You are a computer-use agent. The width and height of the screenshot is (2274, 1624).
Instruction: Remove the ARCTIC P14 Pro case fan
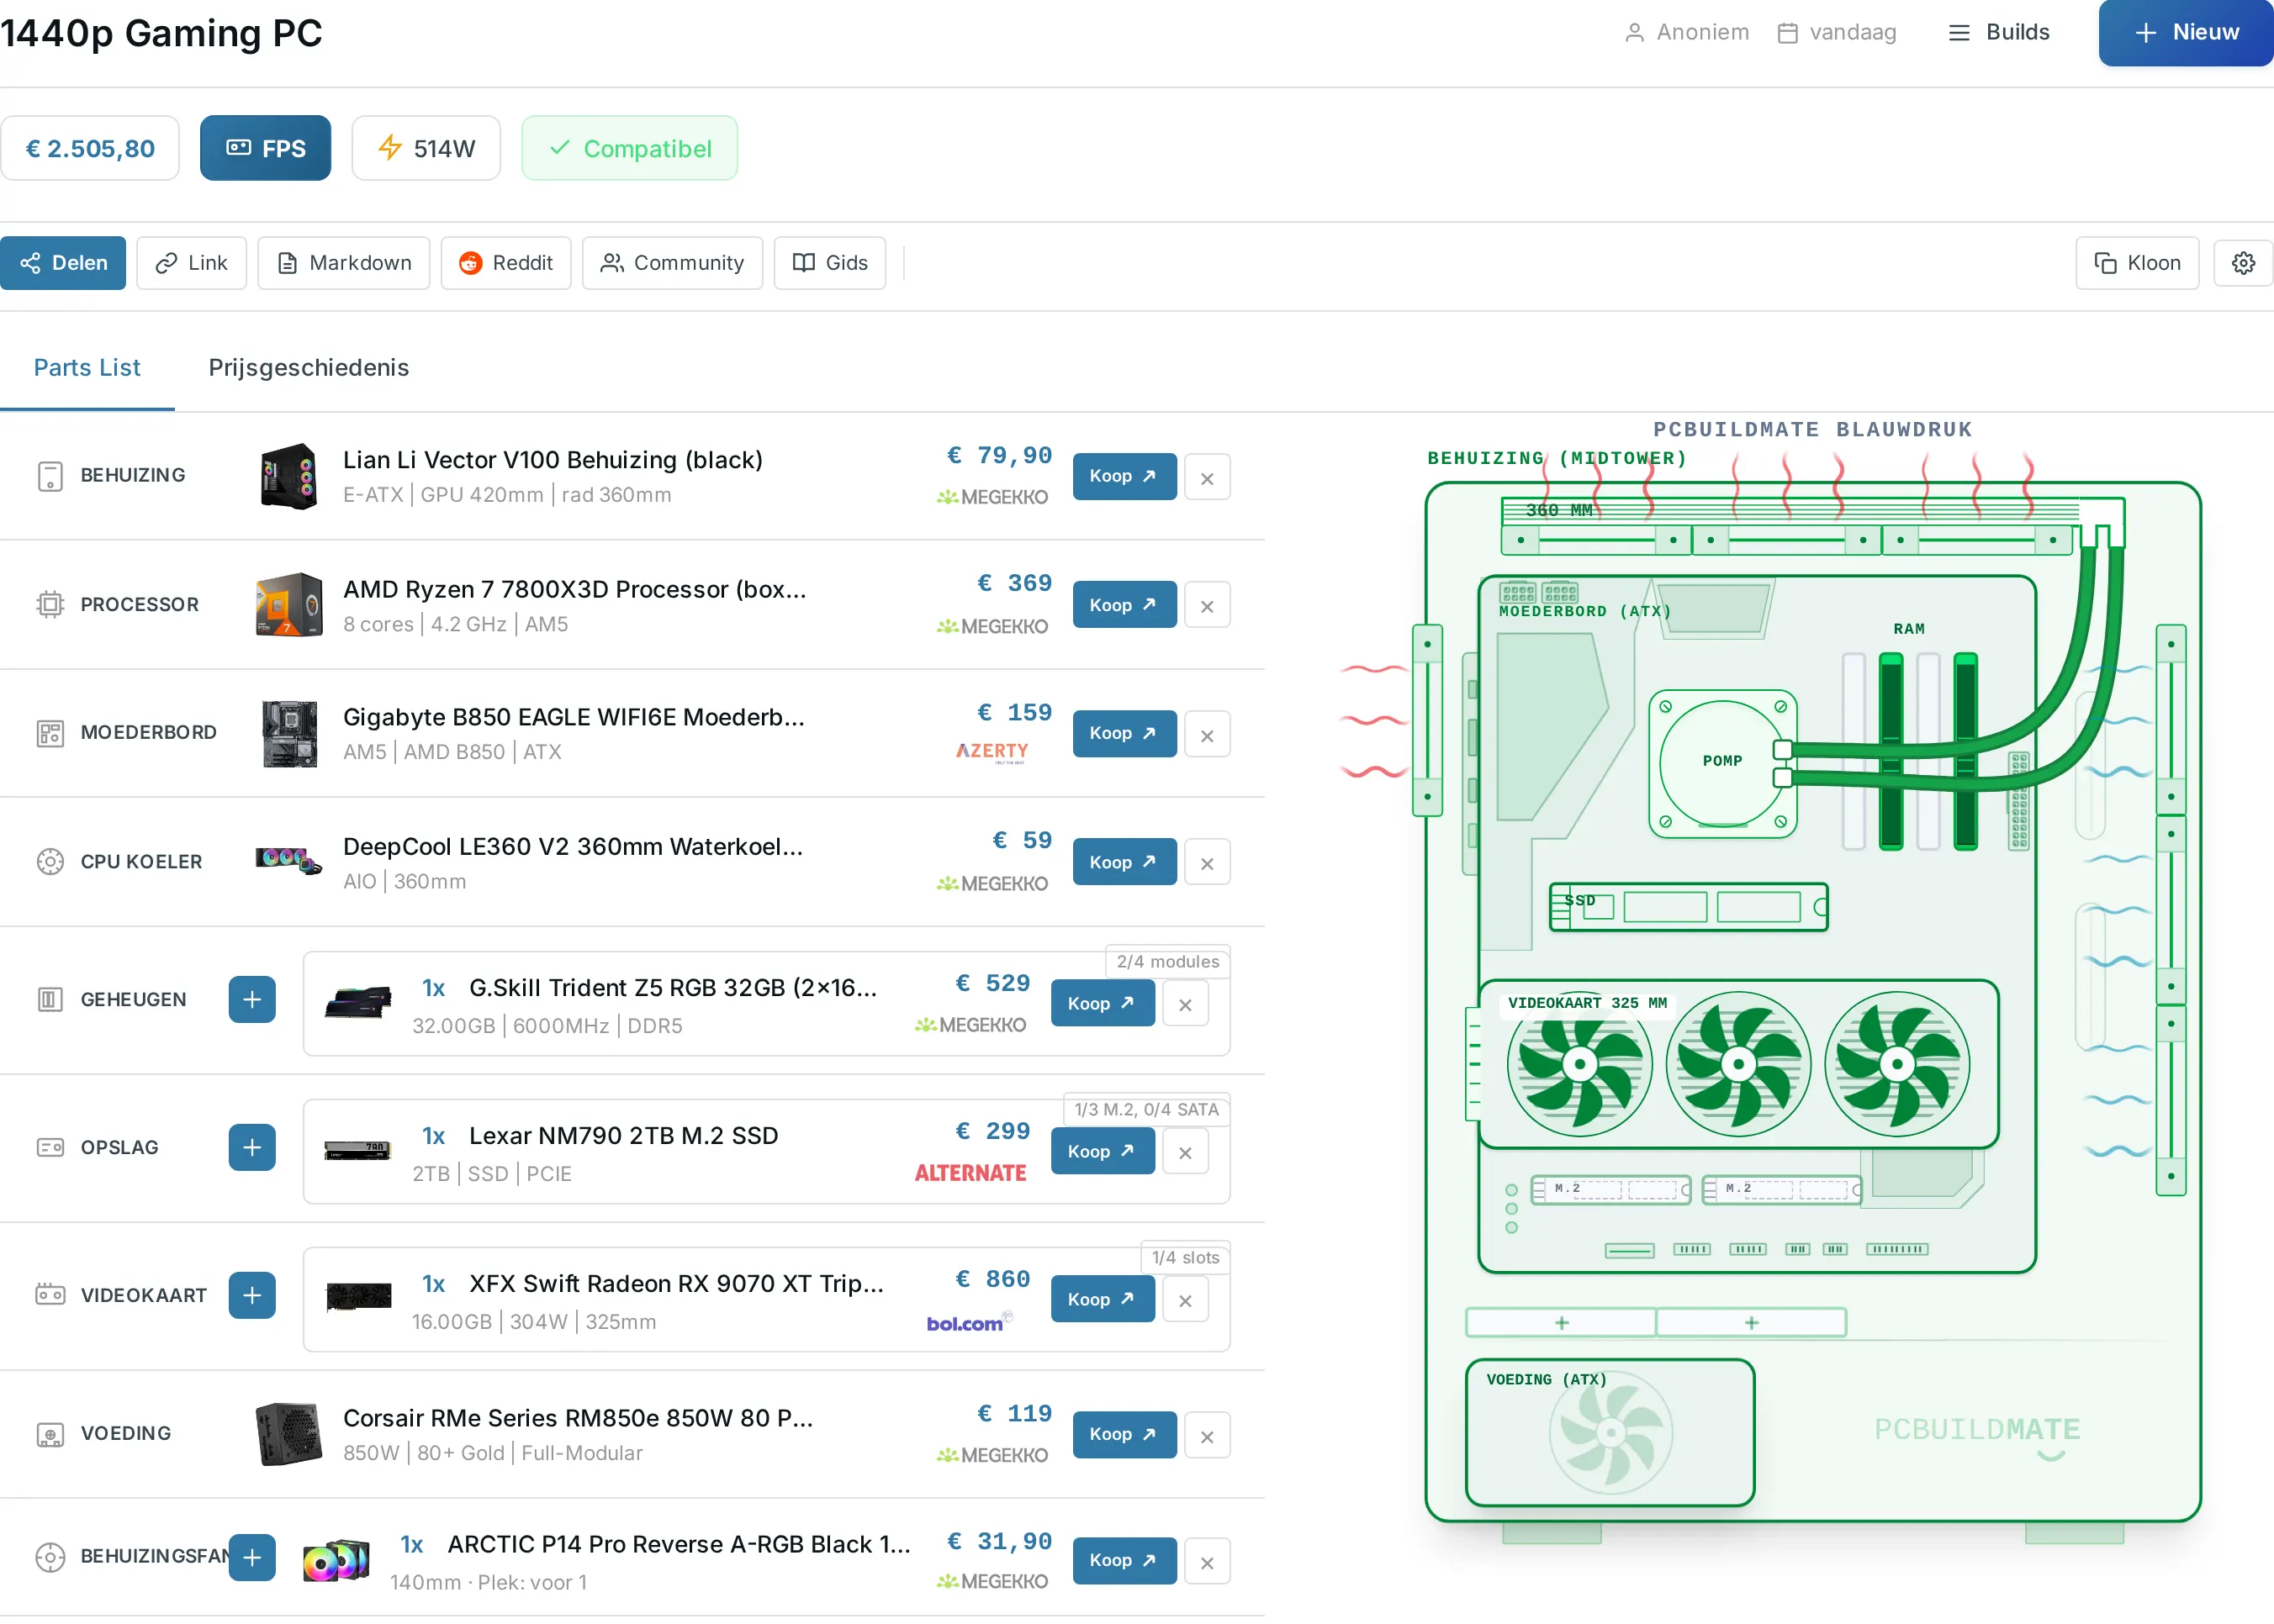(1207, 1562)
